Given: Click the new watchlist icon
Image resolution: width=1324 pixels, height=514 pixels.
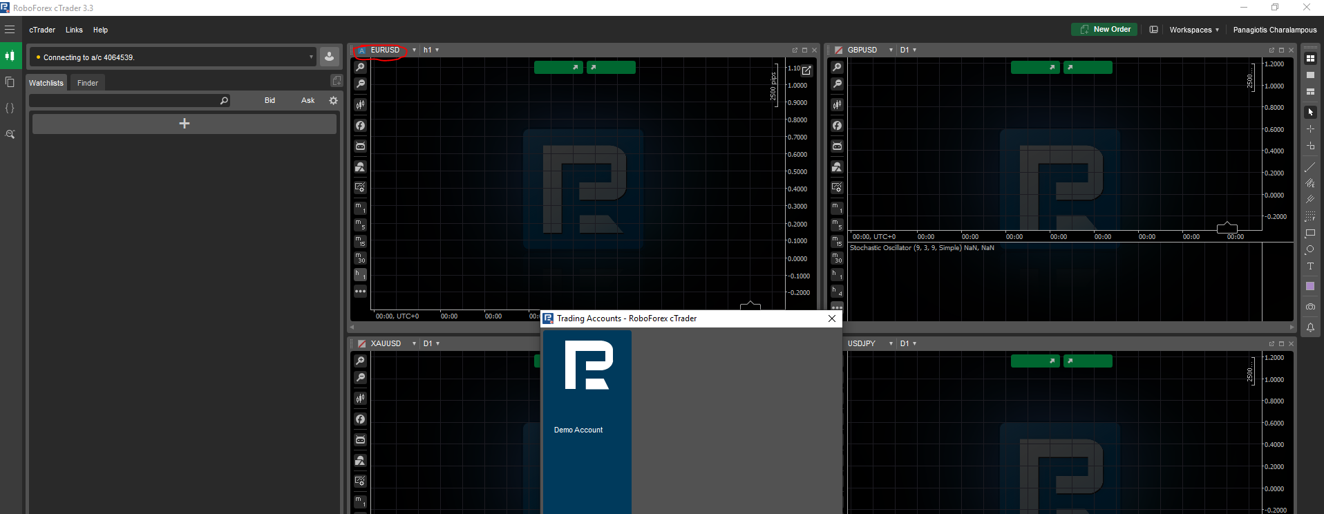Looking at the screenshot, I should [x=336, y=81].
